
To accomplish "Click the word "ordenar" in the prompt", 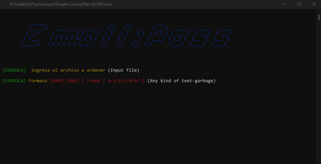I will [96, 70].
